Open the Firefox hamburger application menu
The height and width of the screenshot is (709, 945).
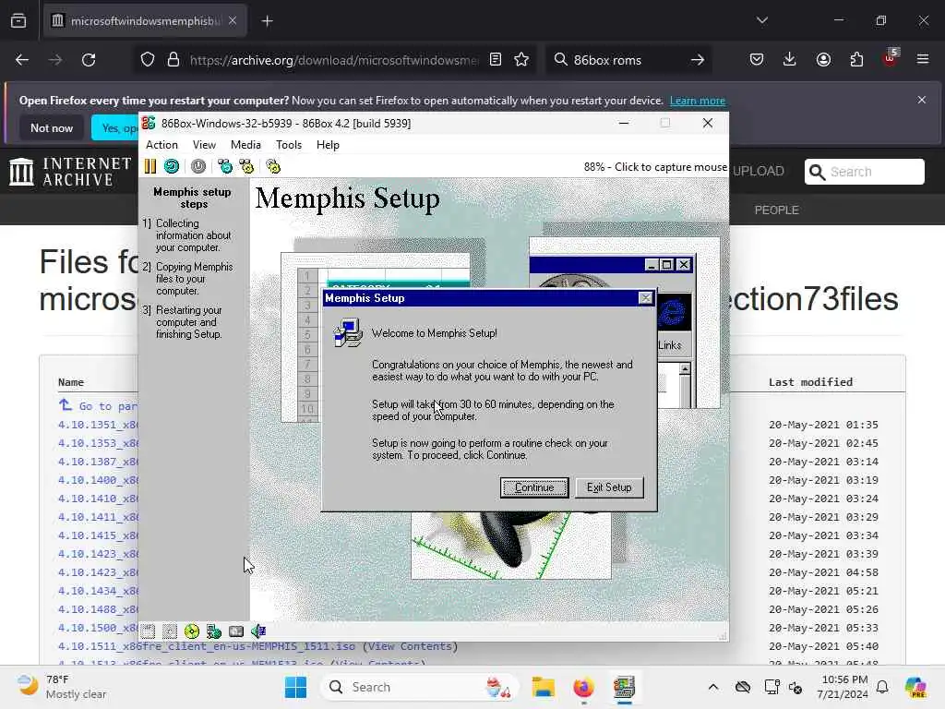click(x=923, y=60)
